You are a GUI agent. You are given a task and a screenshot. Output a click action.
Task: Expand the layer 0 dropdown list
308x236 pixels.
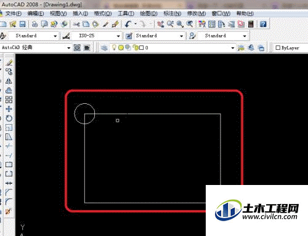point(232,48)
